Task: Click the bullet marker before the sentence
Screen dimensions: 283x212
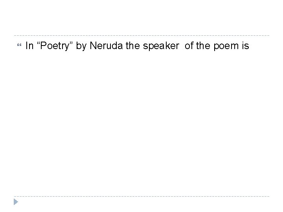Action: [x=16, y=46]
